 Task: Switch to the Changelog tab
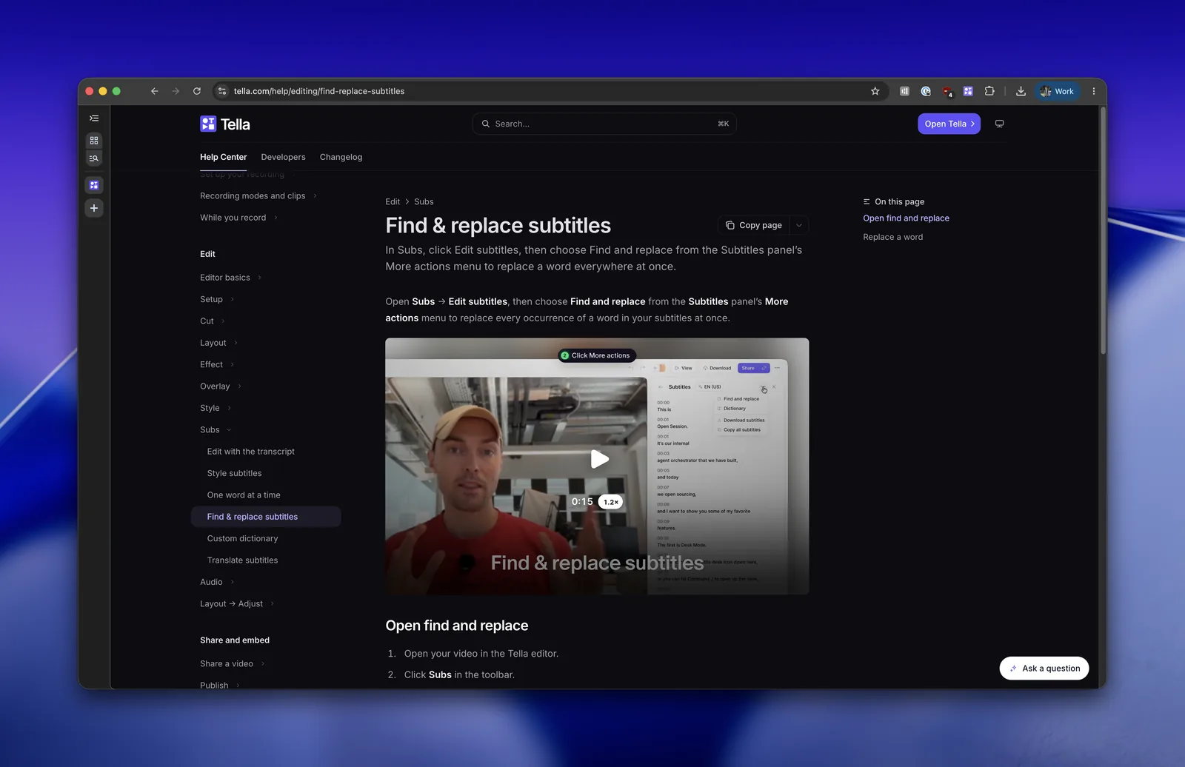click(341, 157)
